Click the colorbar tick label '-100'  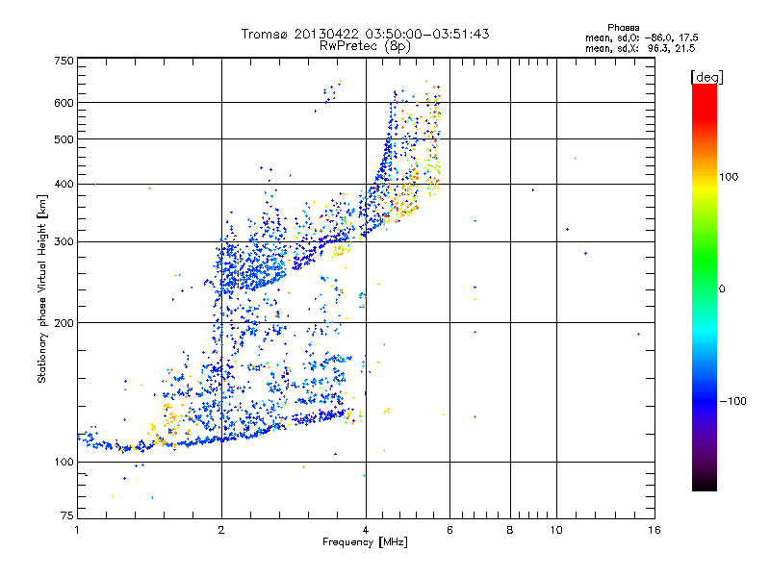(x=732, y=401)
